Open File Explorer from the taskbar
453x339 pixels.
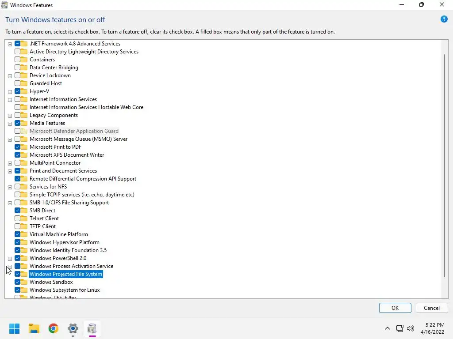(34, 328)
